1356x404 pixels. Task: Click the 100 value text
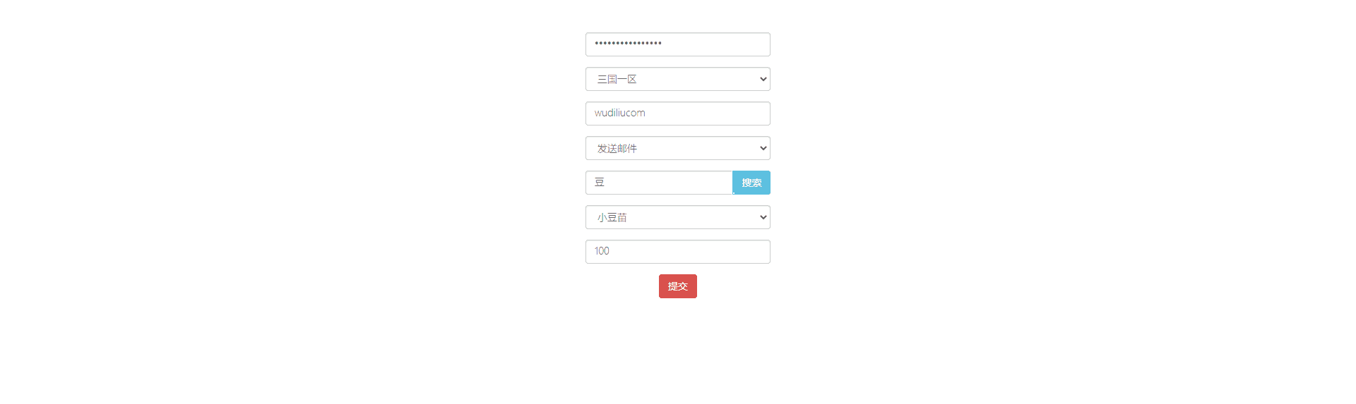pyautogui.click(x=602, y=251)
